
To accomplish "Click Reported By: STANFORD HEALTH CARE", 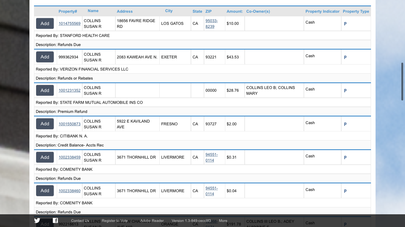I will pyautogui.click(x=73, y=36).
